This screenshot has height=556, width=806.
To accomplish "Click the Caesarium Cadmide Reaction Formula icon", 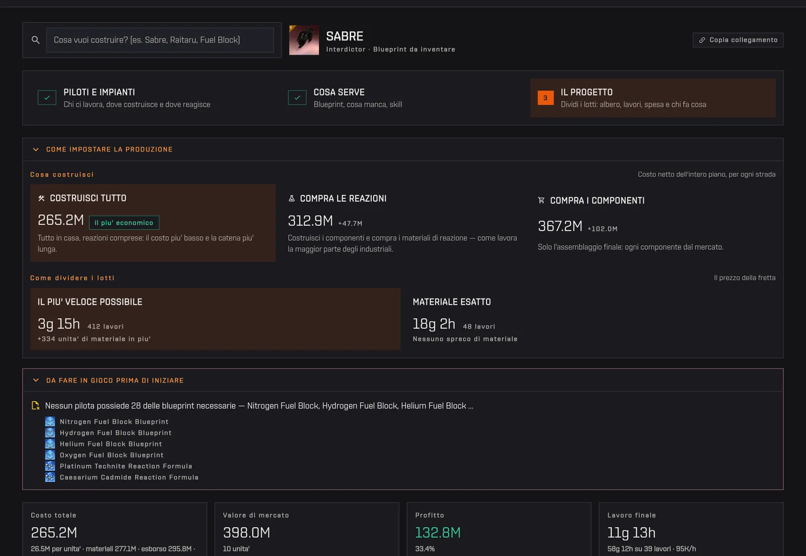I will (50, 477).
